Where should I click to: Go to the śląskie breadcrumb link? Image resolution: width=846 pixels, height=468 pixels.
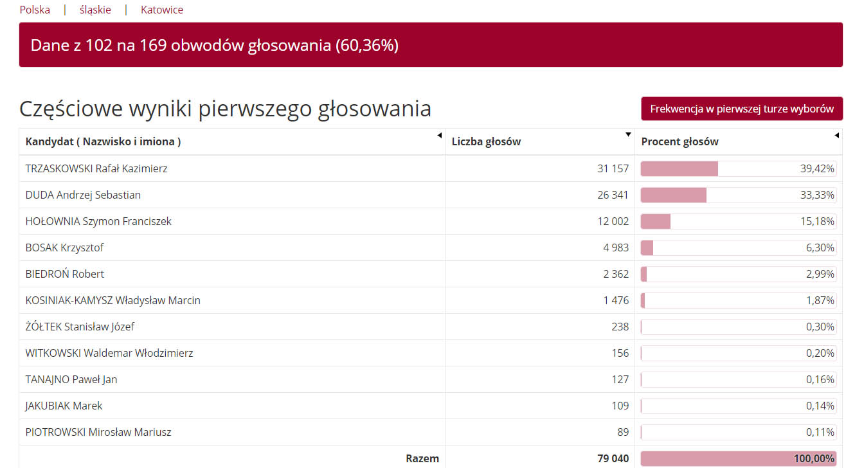(x=95, y=10)
